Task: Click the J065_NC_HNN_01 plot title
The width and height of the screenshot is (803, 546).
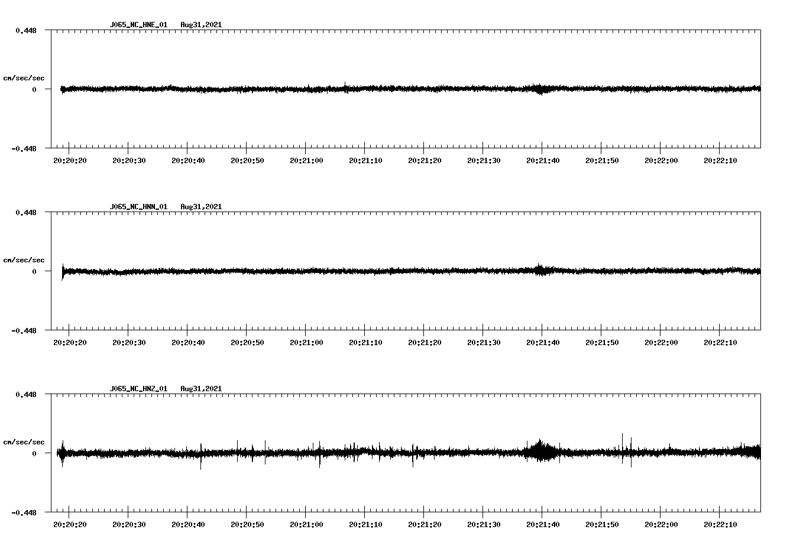Action: coord(138,207)
